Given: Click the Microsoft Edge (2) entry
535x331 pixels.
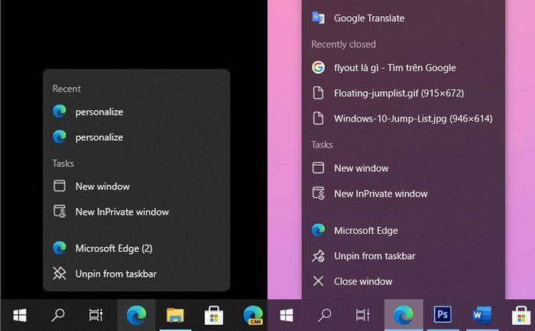Looking at the screenshot, I should (x=113, y=248).
